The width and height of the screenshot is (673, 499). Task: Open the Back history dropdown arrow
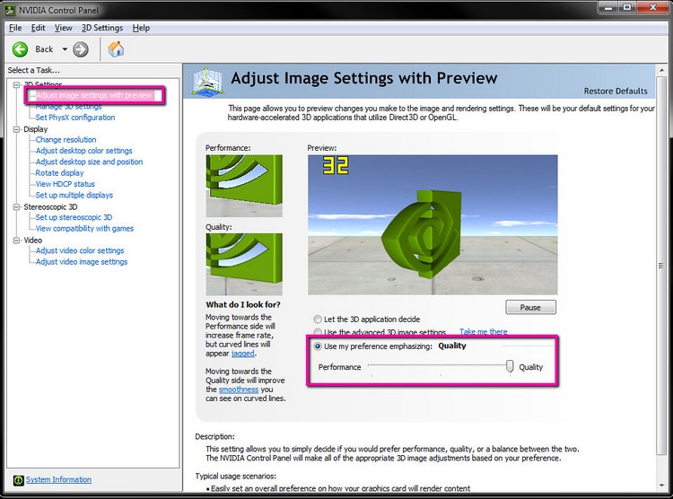tap(65, 49)
